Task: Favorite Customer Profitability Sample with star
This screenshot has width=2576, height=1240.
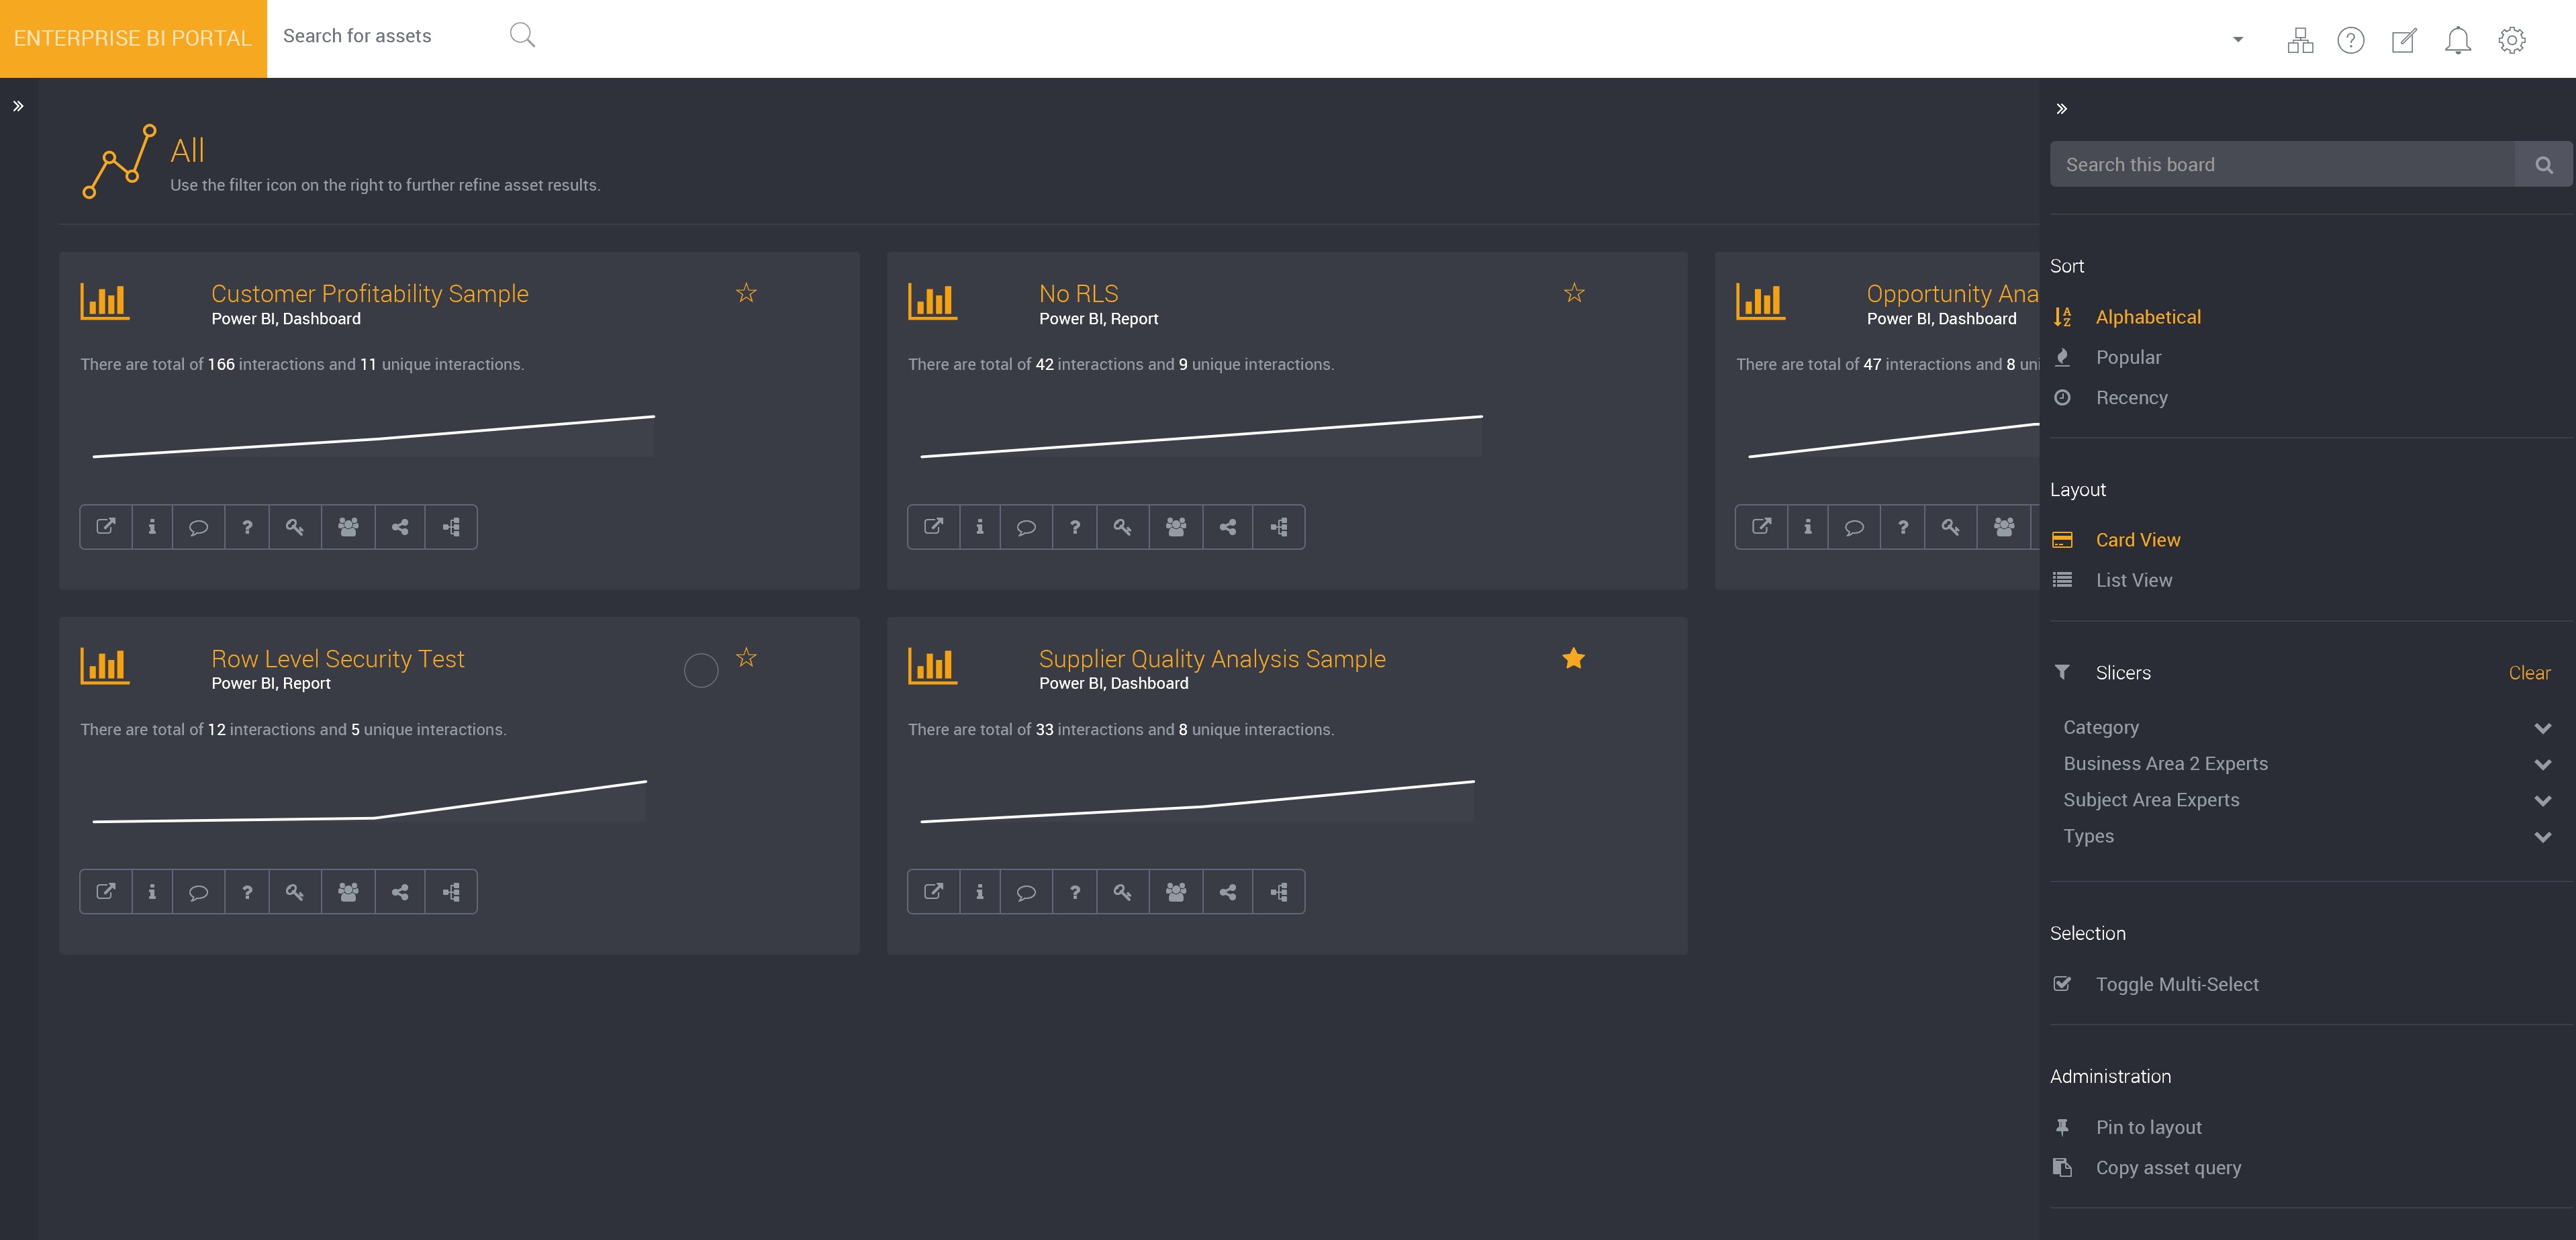Action: 746,293
